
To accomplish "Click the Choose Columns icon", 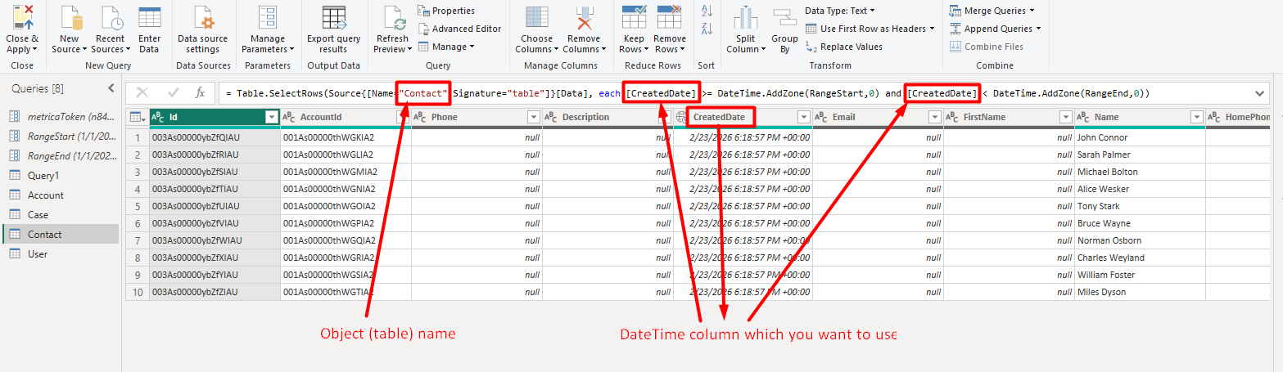I will (x=536, y=18).
